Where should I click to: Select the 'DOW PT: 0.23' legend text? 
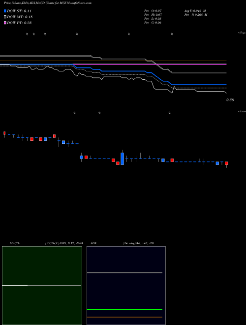click(19, 23)
